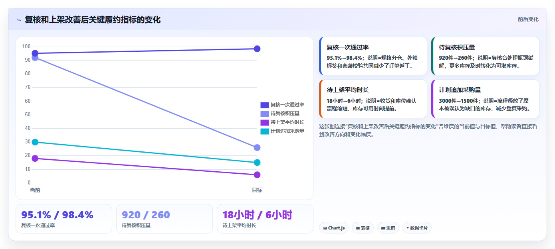Click the 920 / 260 stat value
This screenshot has height=249, width=555.
(146, 215)
